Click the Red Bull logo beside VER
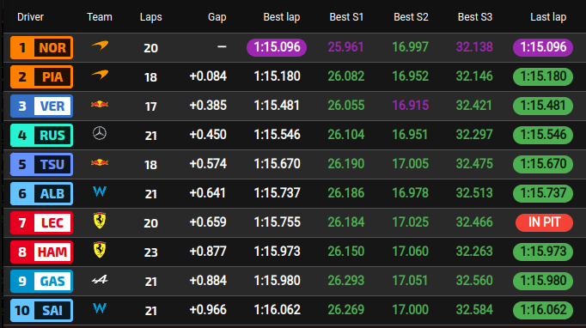This screenshot has height=328, width=586. tap(100, 104)
